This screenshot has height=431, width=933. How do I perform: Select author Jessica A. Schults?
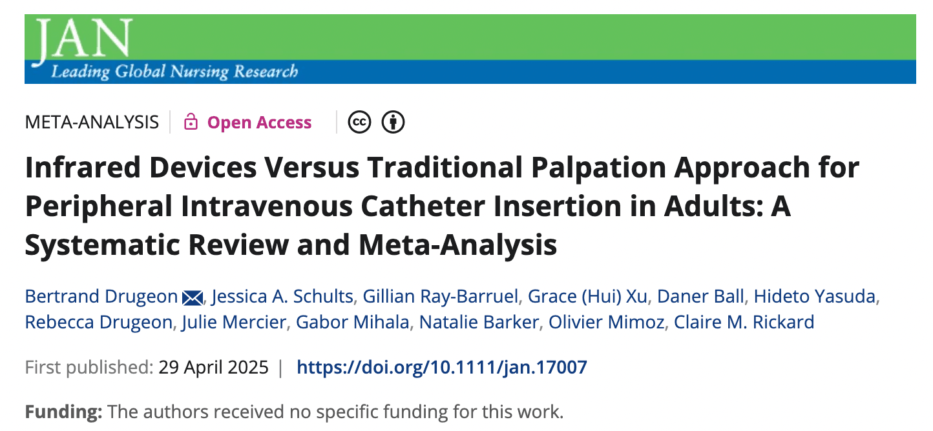[x=282, y=296]
